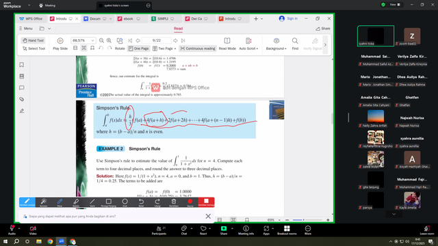This screenshot has height=246, width=438.
Task: Go to previous page arrow
Action: pos(138,40)
